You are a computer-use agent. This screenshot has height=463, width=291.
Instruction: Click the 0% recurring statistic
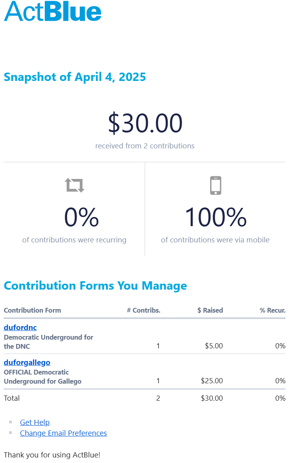81,217
